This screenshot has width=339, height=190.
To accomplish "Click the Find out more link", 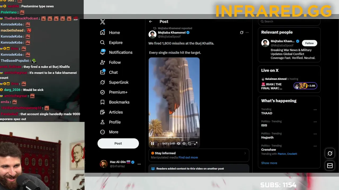I will [188, 158].
